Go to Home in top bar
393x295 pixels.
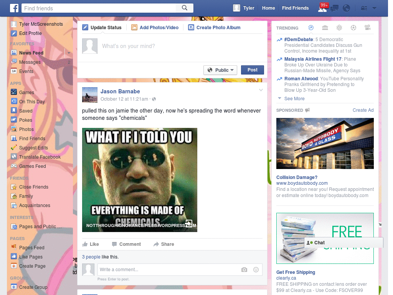(268, 8)
